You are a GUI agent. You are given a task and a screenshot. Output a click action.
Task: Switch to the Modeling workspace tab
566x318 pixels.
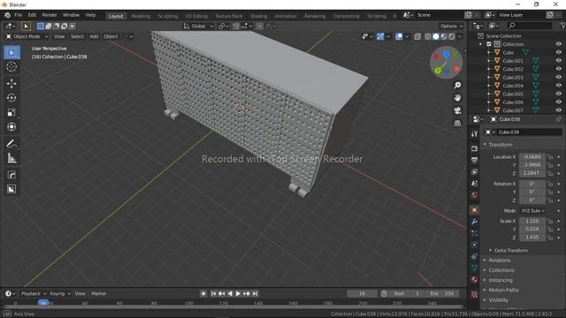[x=141, y=16]
